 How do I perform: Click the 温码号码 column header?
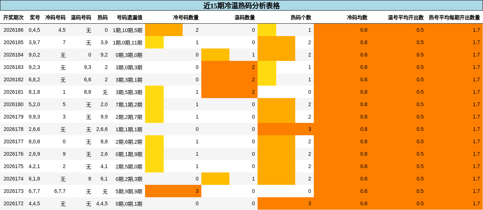click(x=81, y=17)
